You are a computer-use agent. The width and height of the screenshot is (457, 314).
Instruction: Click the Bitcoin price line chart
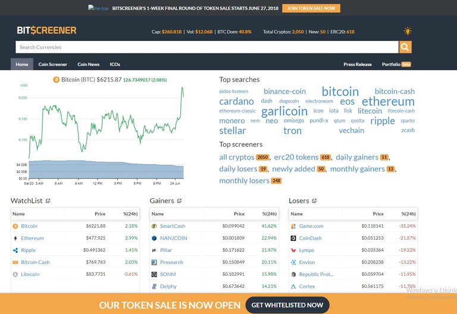pyautogui.click(x=107, y=123)
